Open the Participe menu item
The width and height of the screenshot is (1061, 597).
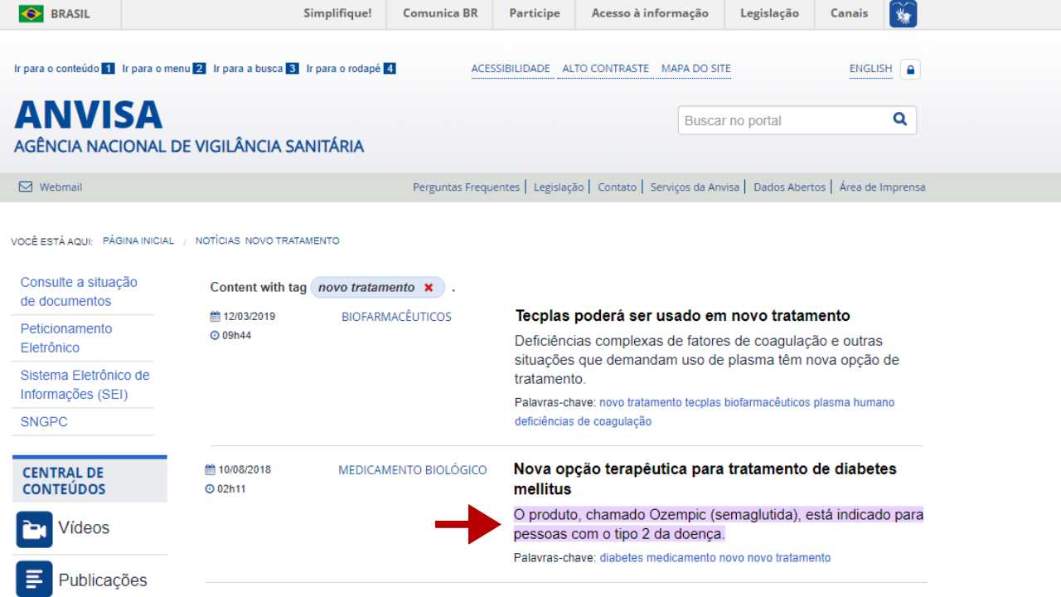click(535, 13)
